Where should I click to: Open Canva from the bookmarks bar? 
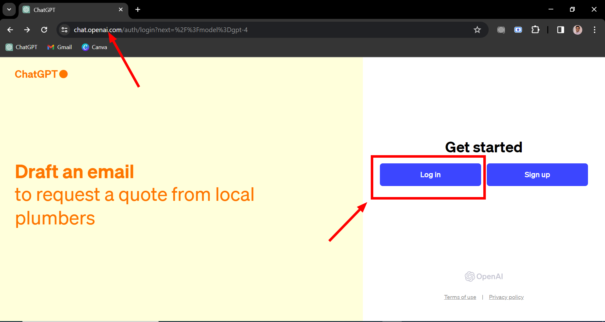click(94, 47)
